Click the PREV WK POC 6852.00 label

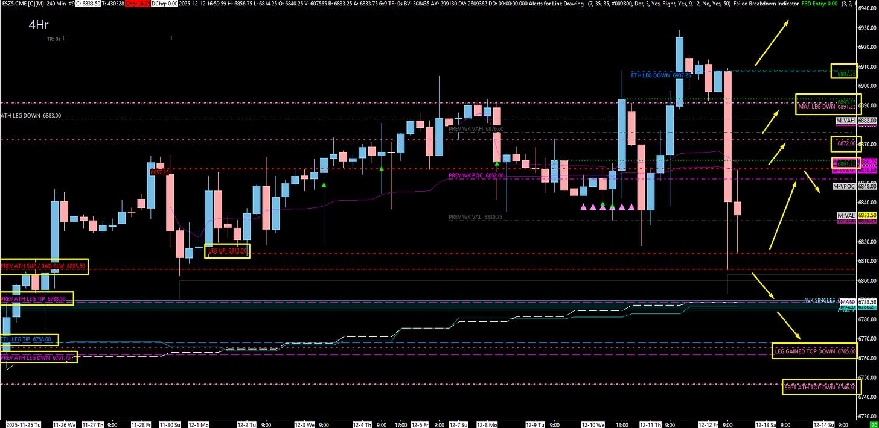point(477,175)
